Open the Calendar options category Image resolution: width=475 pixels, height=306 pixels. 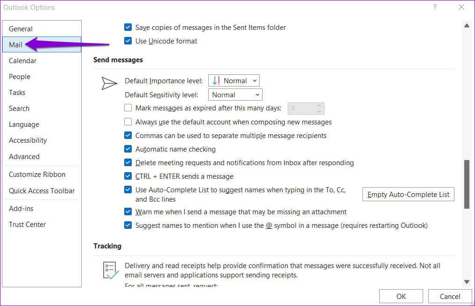coord(42,61)
